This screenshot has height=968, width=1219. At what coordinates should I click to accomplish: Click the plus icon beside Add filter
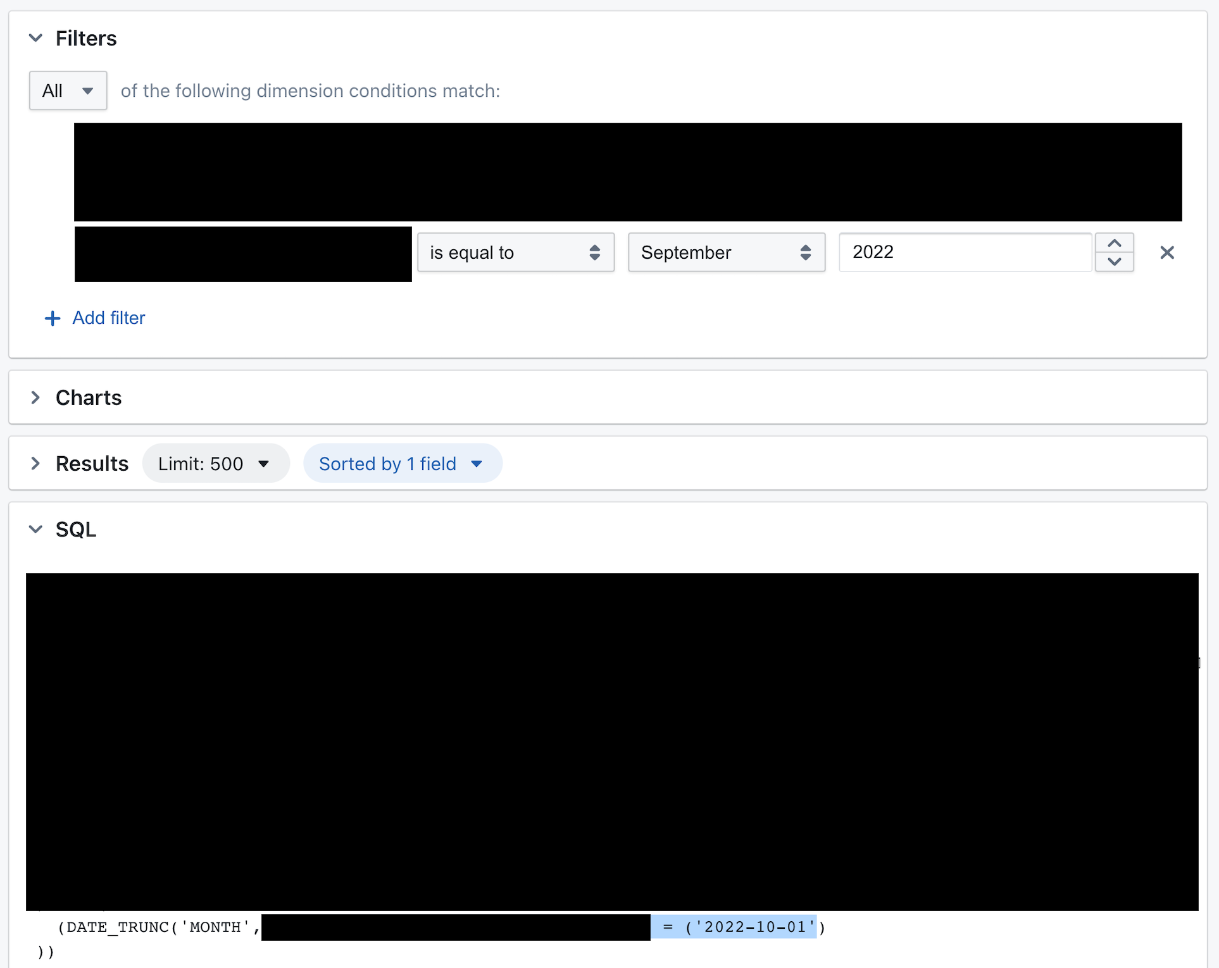coord(51,318)
